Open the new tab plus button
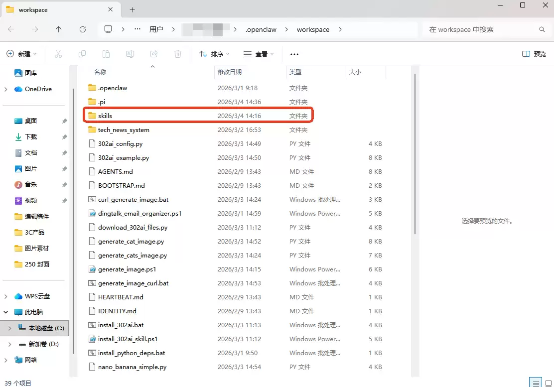This screenshot has height=387, width=554. coord(132,10)
